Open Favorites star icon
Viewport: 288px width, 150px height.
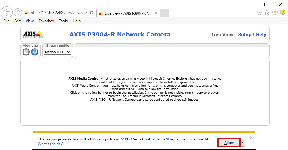pyautogui.click(x=267, y=12)
